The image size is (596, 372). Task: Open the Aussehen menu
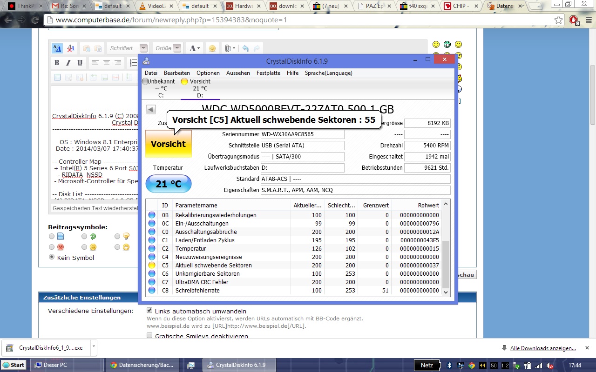[238, 73]
